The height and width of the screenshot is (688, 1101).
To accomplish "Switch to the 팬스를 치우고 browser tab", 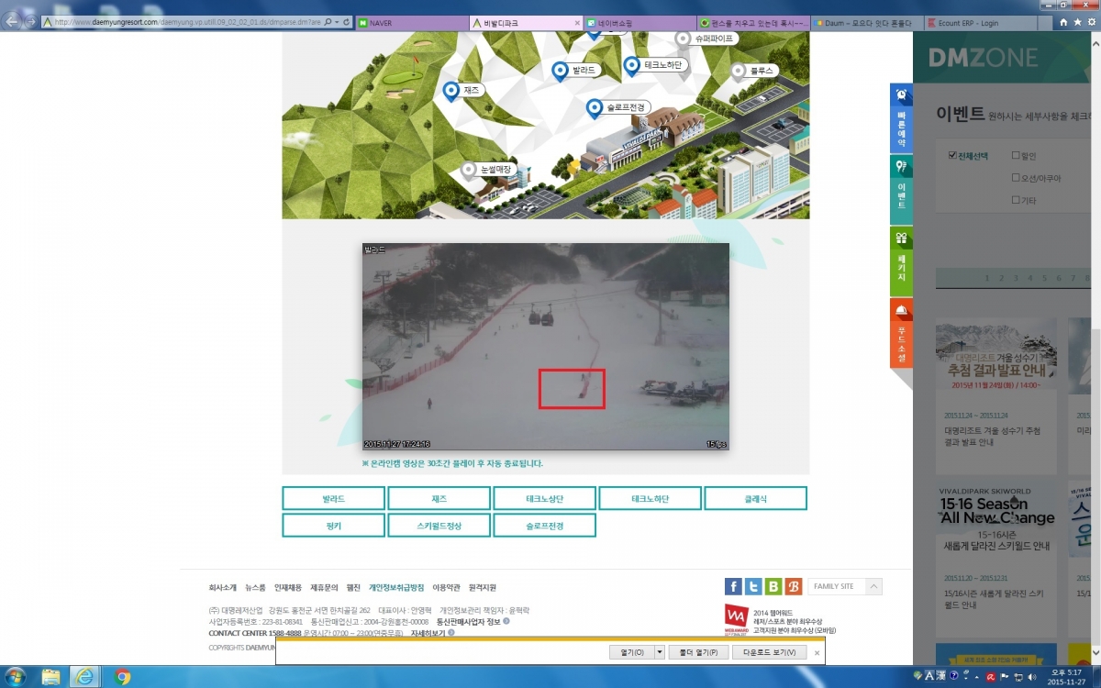I will [x=752, y=21].
